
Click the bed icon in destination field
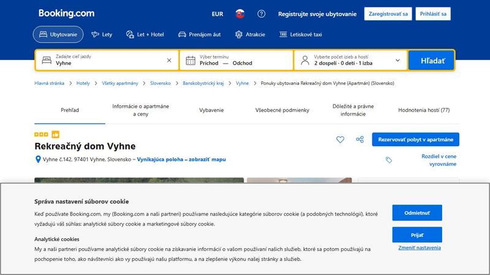(x=47, y=60)
